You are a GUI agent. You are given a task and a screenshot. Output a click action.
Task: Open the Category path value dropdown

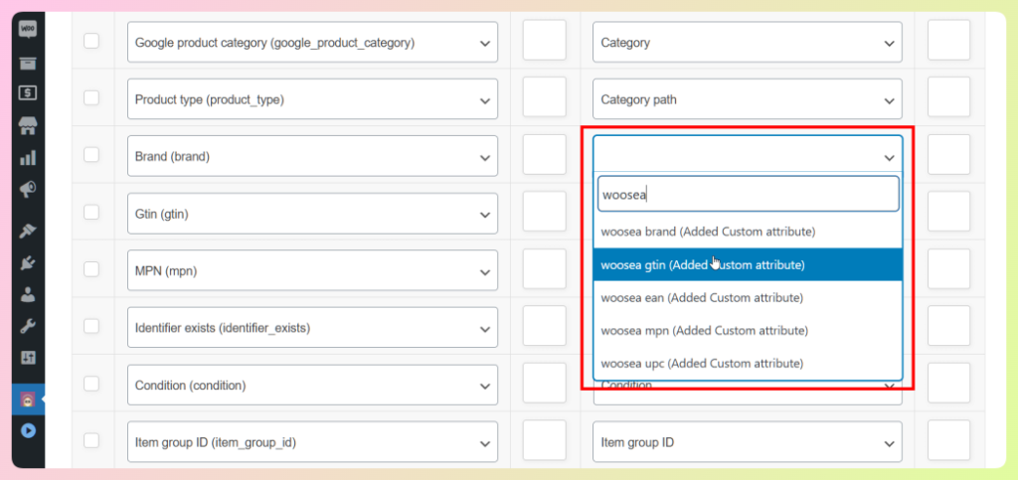pos(748,99)
